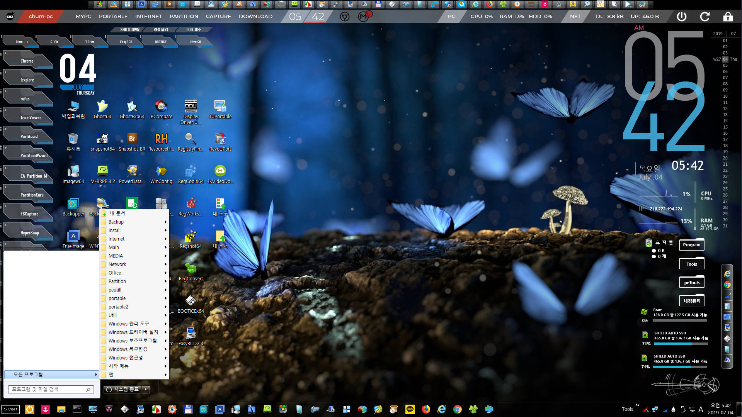Expand the Internet folder submenu
Viewport: 742px width, 417px height.
point(134,239)
